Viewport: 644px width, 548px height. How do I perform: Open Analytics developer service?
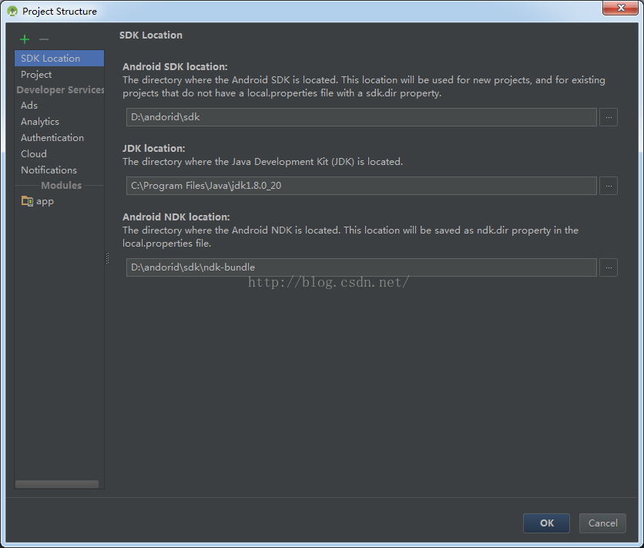point(40,122)
